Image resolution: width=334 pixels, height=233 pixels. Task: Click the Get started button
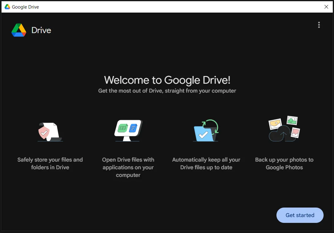pos(300,215)
